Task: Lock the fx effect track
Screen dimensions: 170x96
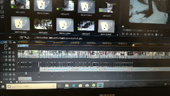Action: tap(14, 60)
